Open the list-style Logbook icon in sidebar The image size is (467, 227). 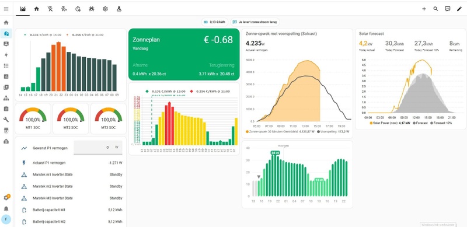pyautogui.click(x=6, y=66)
